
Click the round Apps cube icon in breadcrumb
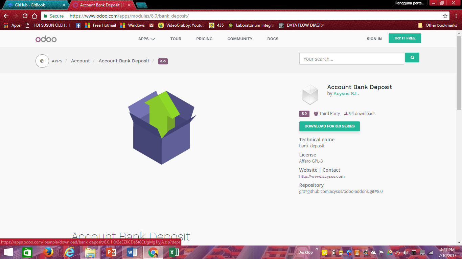pyautogui.click(x=42, y=61)
